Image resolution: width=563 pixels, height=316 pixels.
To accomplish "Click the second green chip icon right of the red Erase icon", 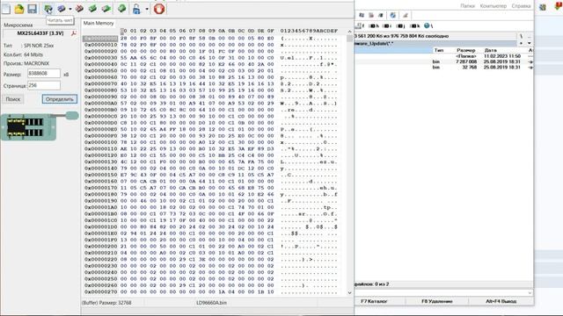I will click(x=106, y=9).
